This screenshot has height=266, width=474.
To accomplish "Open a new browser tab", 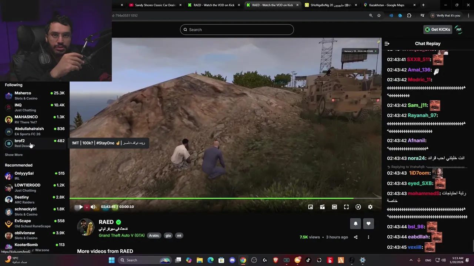I will pyautogui.click(x=423, y=5).
